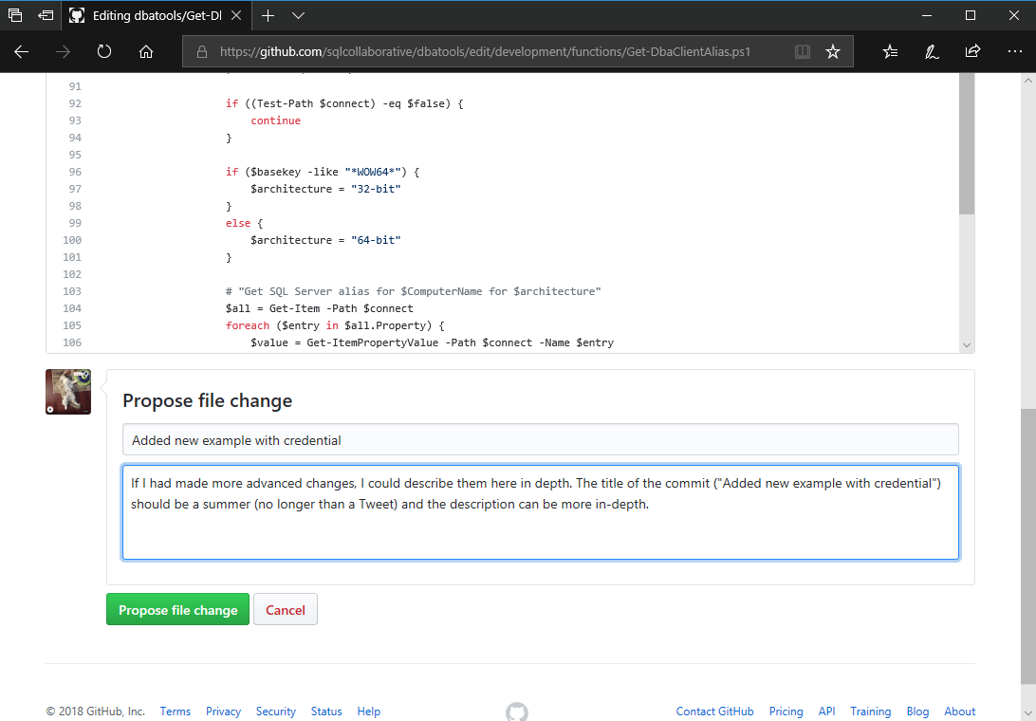Cancel the file change proposal
1036x721 pixels.
click(x=286, y=610)
